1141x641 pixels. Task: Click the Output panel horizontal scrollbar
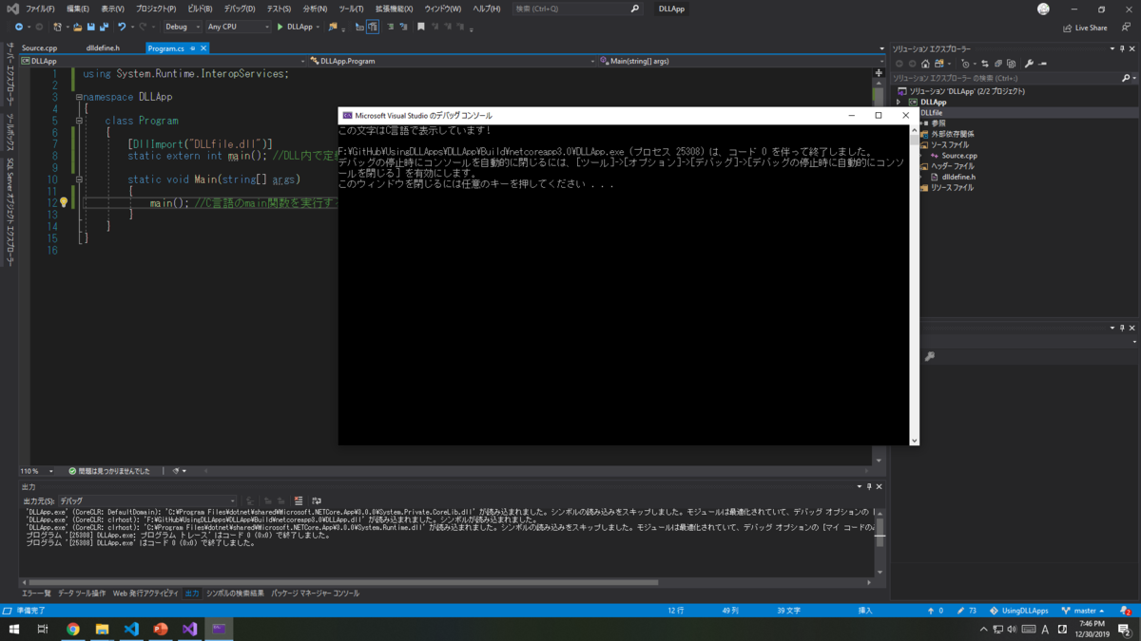point(342,582)
